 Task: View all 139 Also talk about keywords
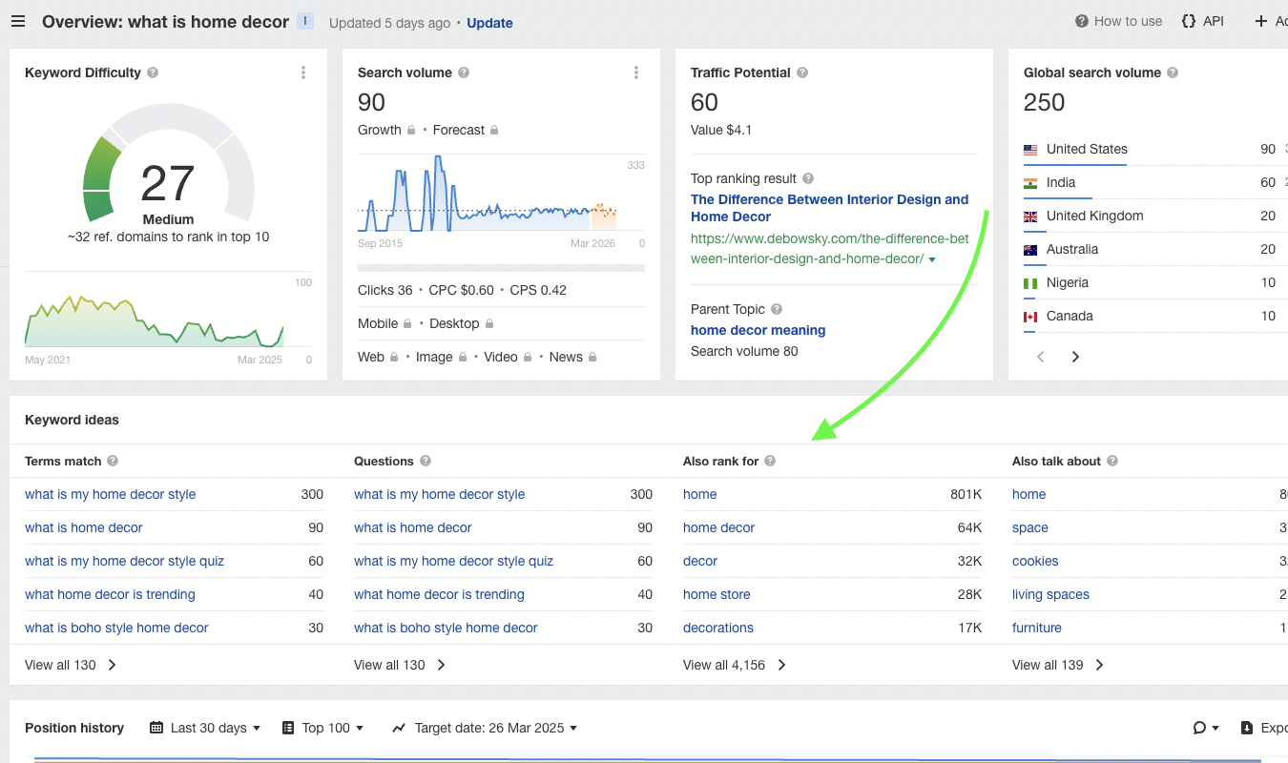[x=1058, y=665]
